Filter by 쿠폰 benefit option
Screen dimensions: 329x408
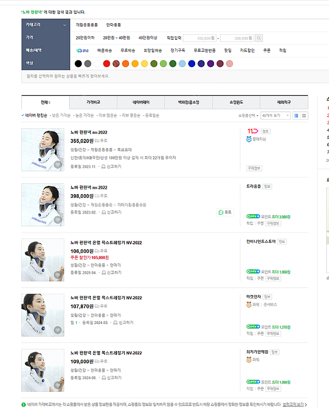267,50
